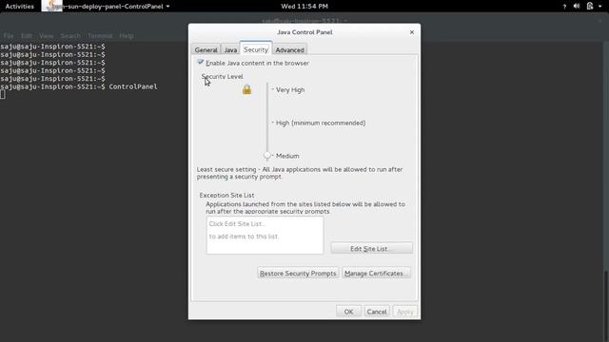Screen dimensions: 609x342
Task: Click the Security Level label
Action: tap(222, 76)
